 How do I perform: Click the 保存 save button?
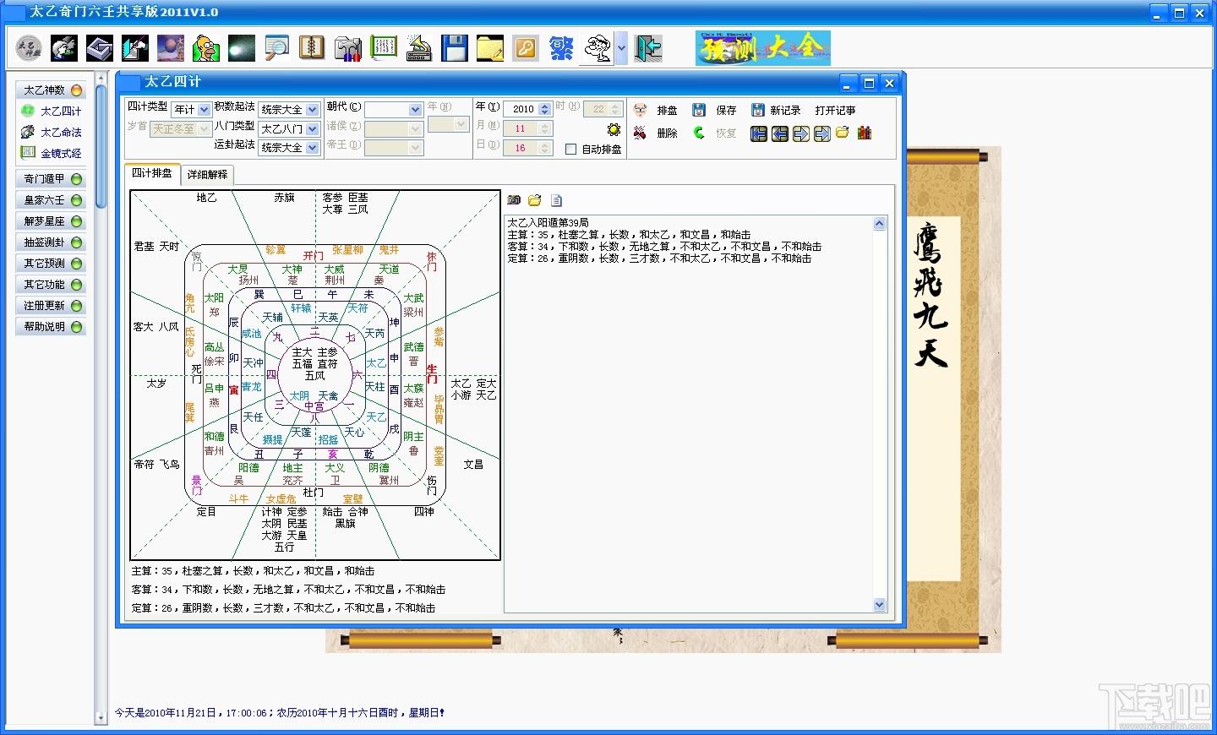[x=715, y=111]
